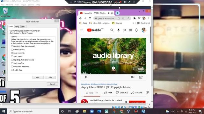Click the Crash button
Image resolution: width=204 pixels, height=114 pixels.
[50, 78]
